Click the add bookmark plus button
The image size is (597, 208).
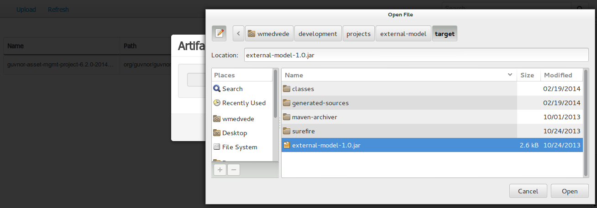220,170
